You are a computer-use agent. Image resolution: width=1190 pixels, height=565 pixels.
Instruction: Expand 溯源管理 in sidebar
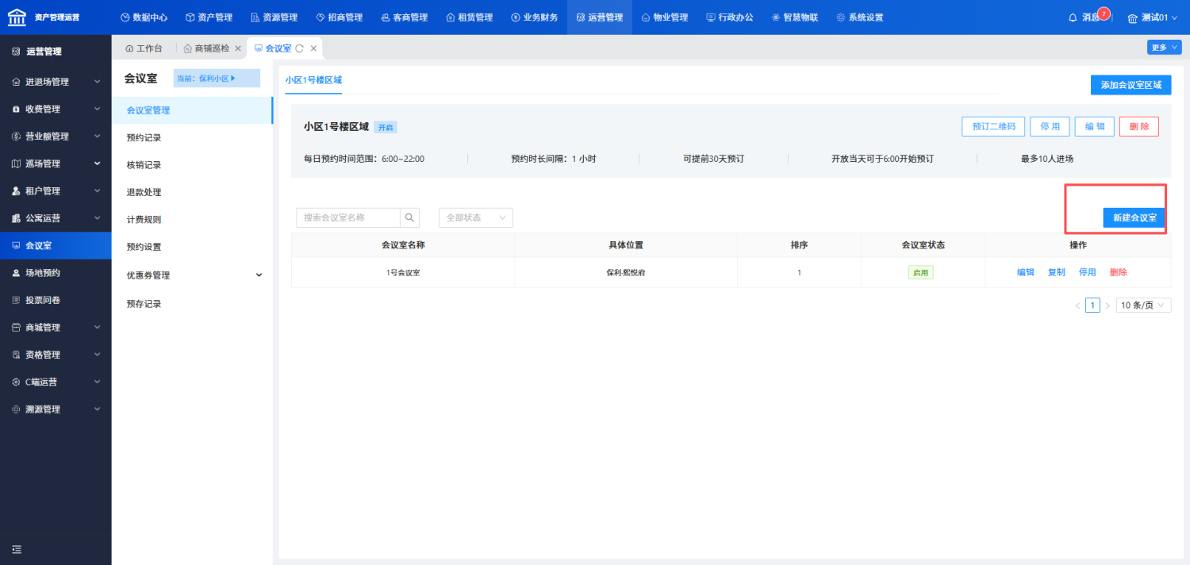click(56, 409)
